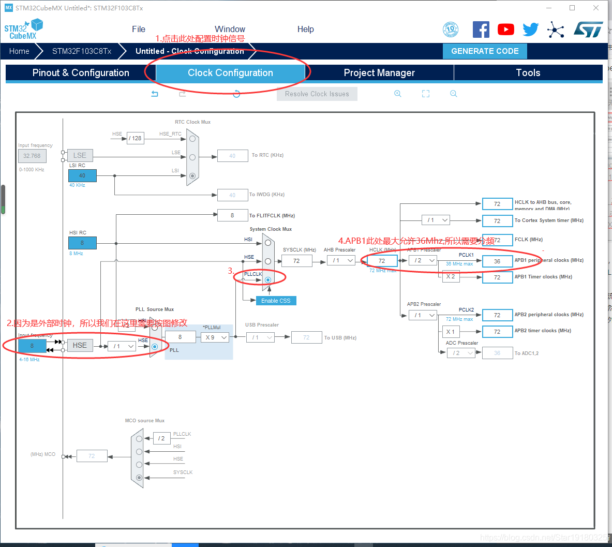Go to STM32F103C8Tx breadcrumb
The image size is (612, 547).
click(82, 51)
